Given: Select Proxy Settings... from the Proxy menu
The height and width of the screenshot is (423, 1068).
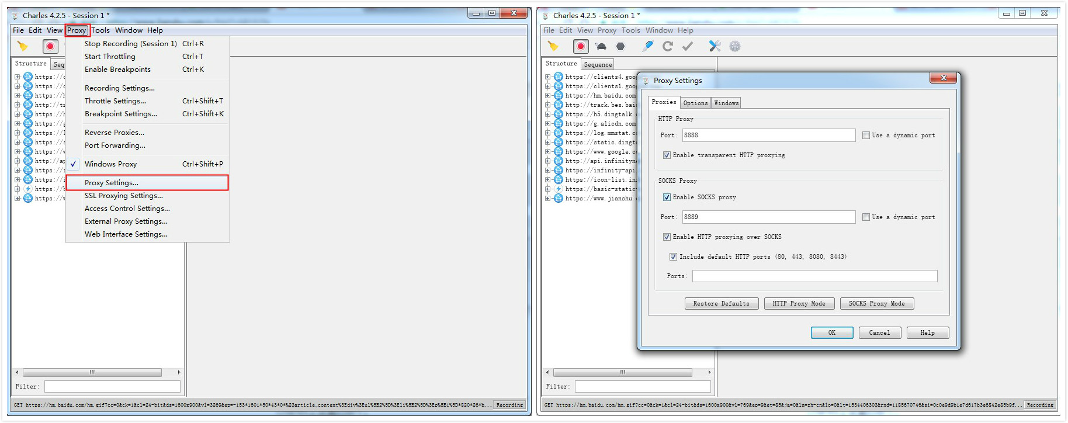Looking at the screenshot, I should (x=112, y=183).
